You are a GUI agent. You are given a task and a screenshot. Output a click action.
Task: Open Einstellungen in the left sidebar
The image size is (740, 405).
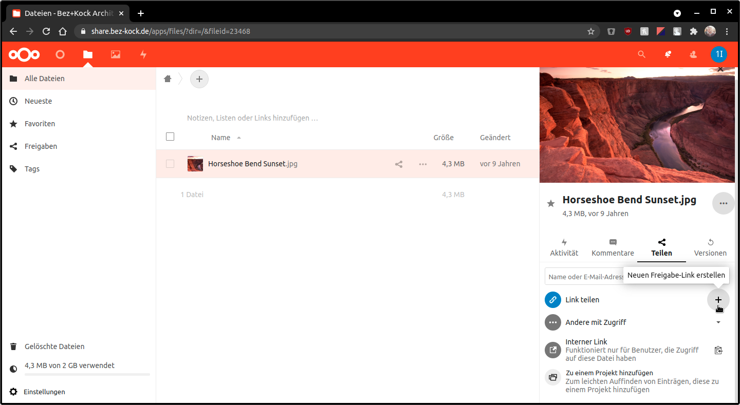pos(44,392)
